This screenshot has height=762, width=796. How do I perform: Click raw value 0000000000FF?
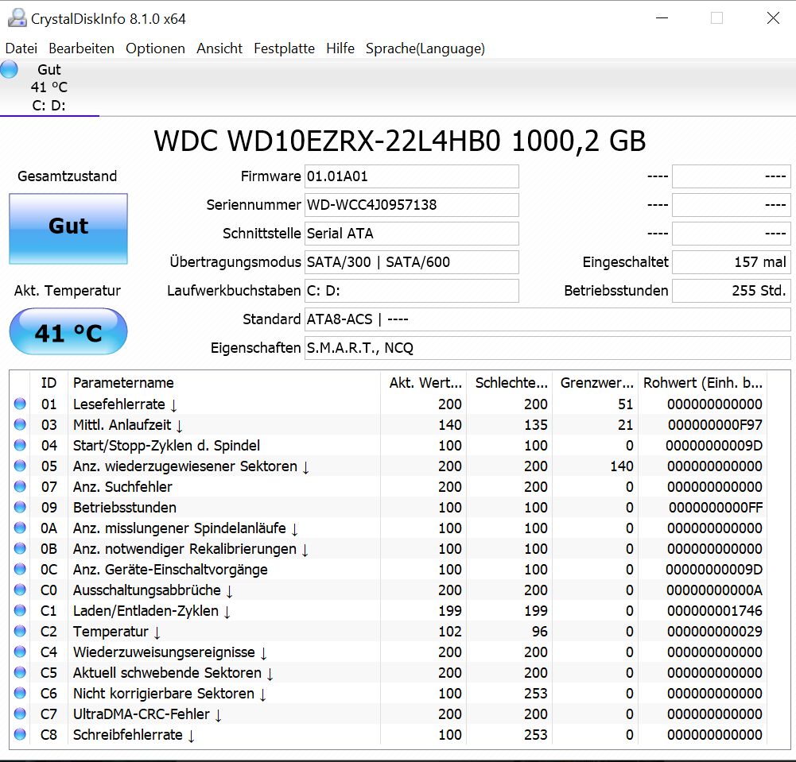point(715,508)
